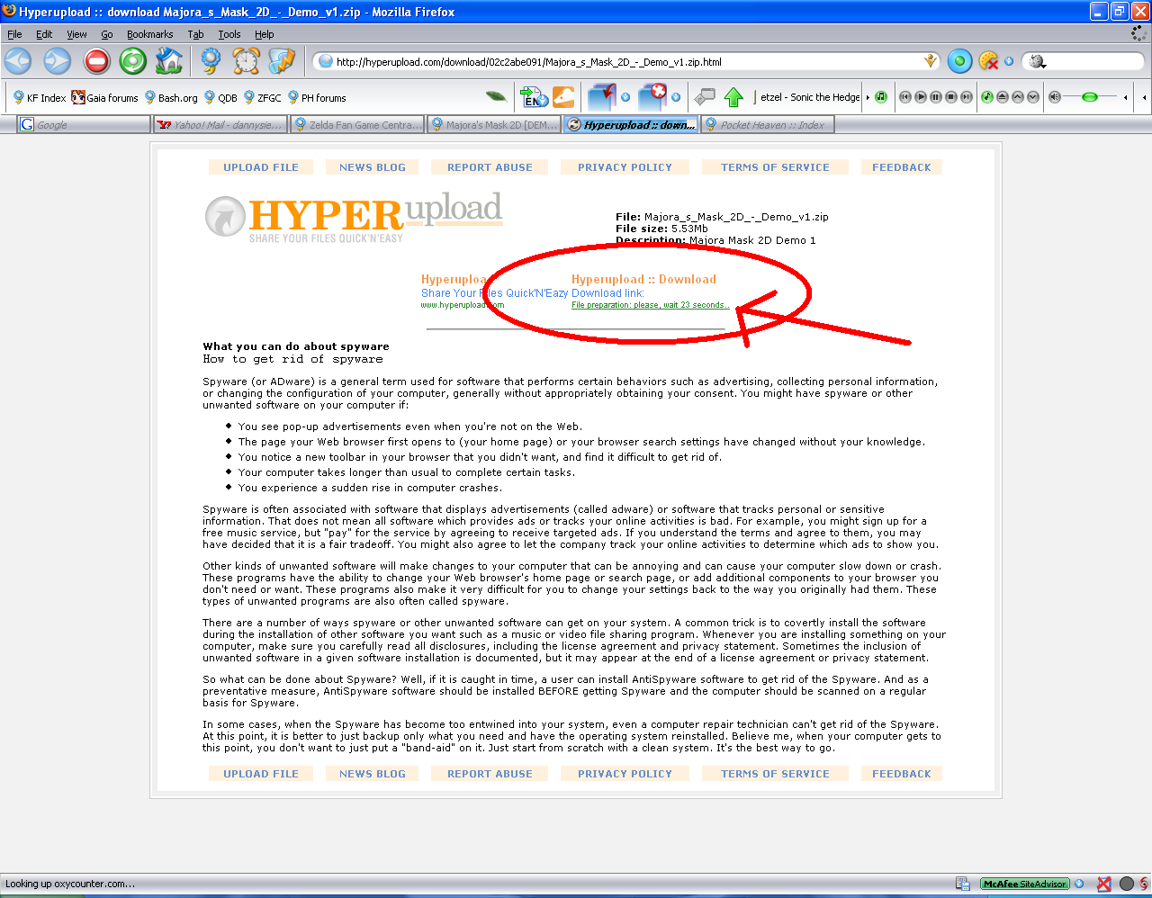Click the top UPLOAD FILE button
Viewport: 1152px width, 898px height.
point(261,167)
